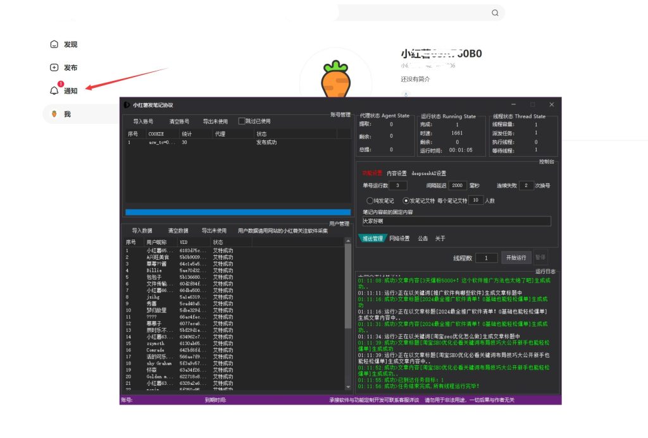
Task: Click the app logo in the title bar
Action: pyautogui.click(x=127, y=105)
